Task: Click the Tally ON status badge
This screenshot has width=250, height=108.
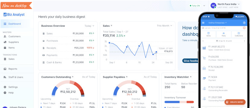Action: [195, 6]
